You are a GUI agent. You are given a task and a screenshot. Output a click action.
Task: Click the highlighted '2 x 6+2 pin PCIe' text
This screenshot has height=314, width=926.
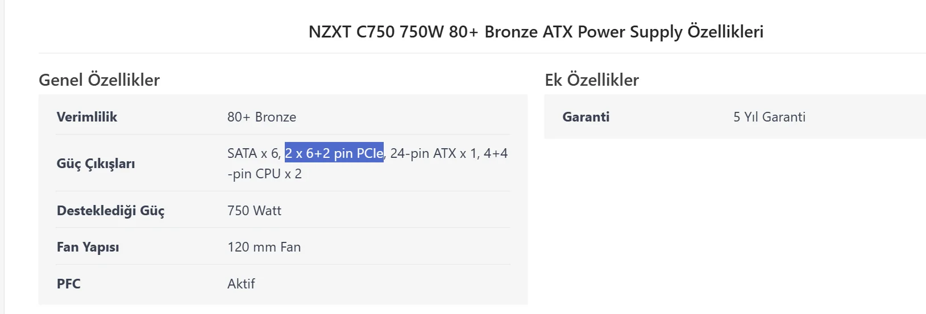334,153
